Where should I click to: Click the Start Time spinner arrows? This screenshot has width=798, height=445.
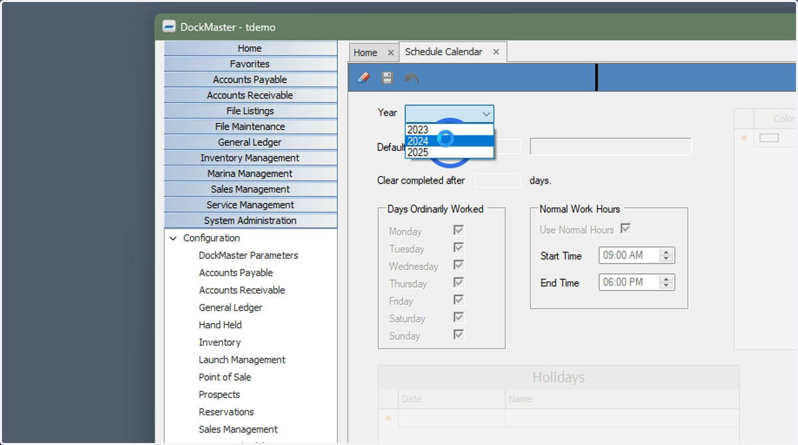(x=666, y=255)
